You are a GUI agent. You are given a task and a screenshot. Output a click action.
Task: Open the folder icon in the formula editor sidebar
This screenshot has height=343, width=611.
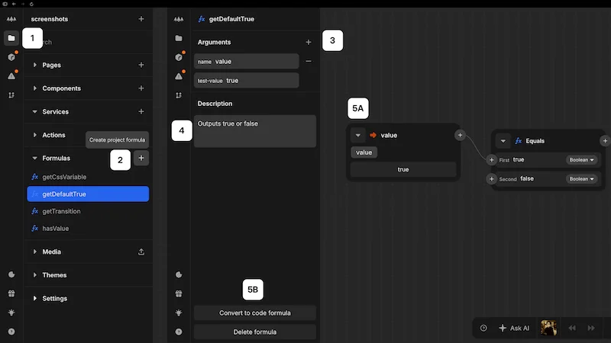179,38
